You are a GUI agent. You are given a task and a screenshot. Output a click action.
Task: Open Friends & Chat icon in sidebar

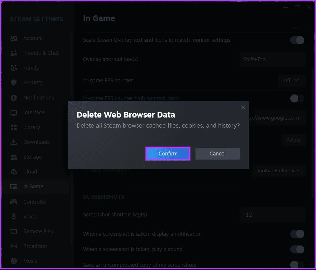point(14,53)
